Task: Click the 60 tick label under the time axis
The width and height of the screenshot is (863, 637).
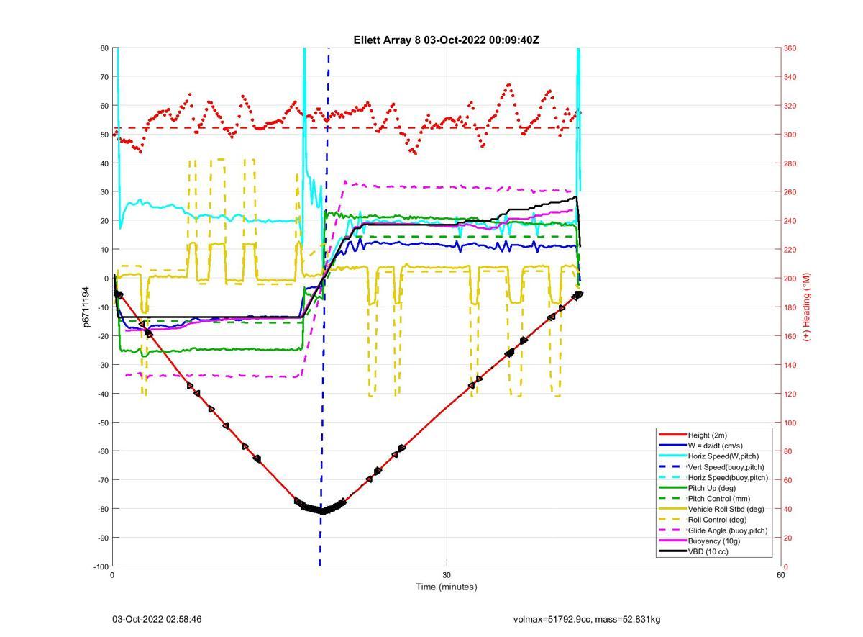Action: pos(780,574)
